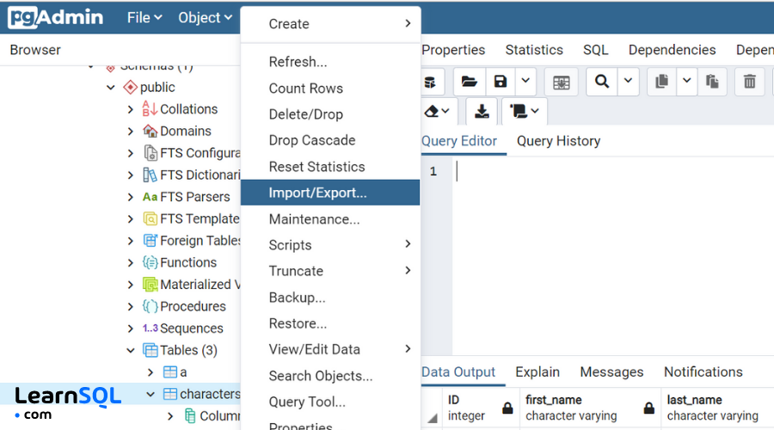Expand table a node
The image size is (774, 430).
tap(150, 372)
